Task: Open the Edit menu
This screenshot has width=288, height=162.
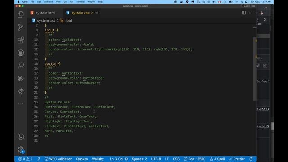Action: click(x=39, y=2)
